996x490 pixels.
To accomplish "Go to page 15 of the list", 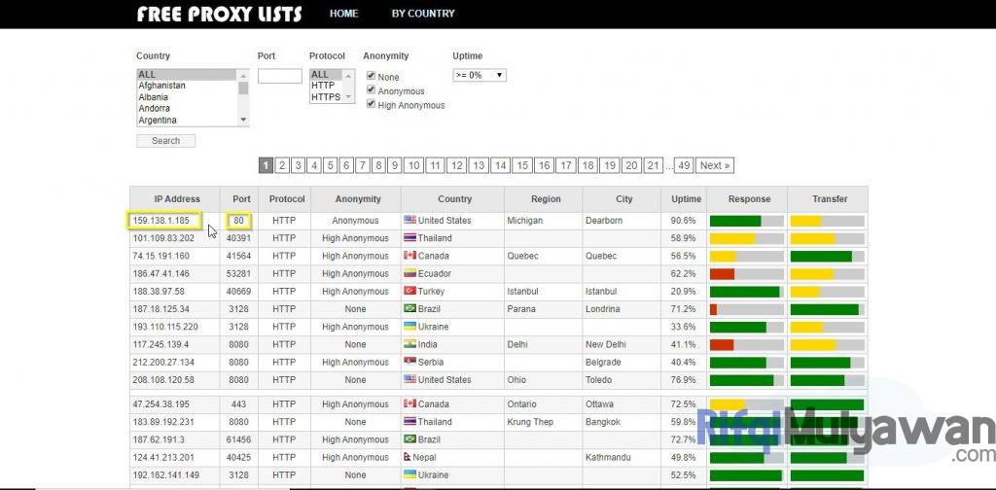I will (522, 165).
